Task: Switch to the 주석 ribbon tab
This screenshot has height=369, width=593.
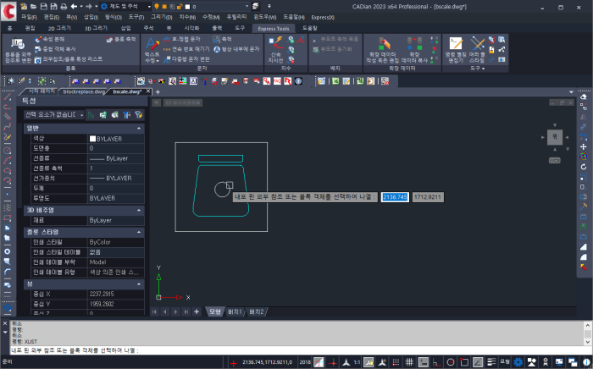Action: click(148, 28)
